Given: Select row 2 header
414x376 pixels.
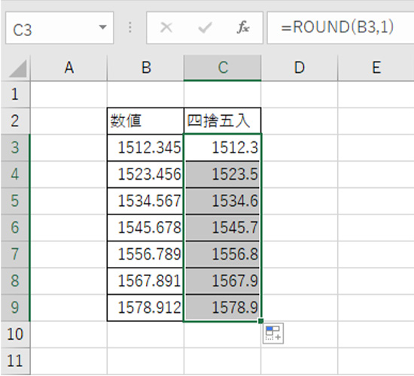Looking at the screenshot, I should 15,121.
